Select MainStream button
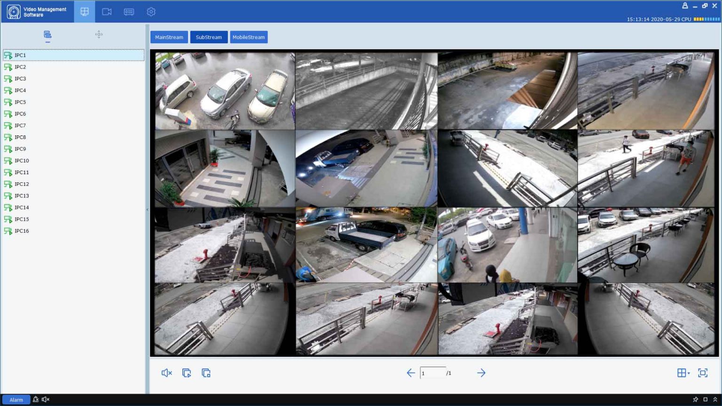Viewport: 722px width, 406px height. (x=169, y=37)
